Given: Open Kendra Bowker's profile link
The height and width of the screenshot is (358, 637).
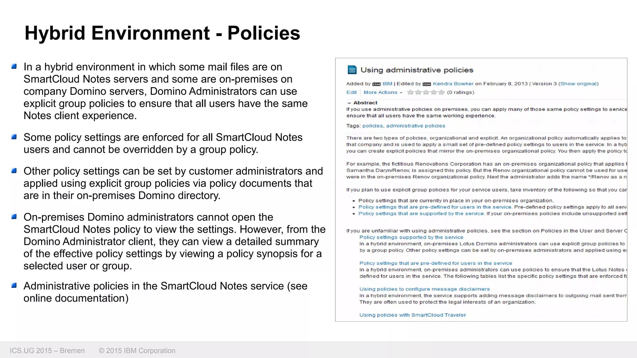Looking at the screenshot, I should [x=453, y=84].
